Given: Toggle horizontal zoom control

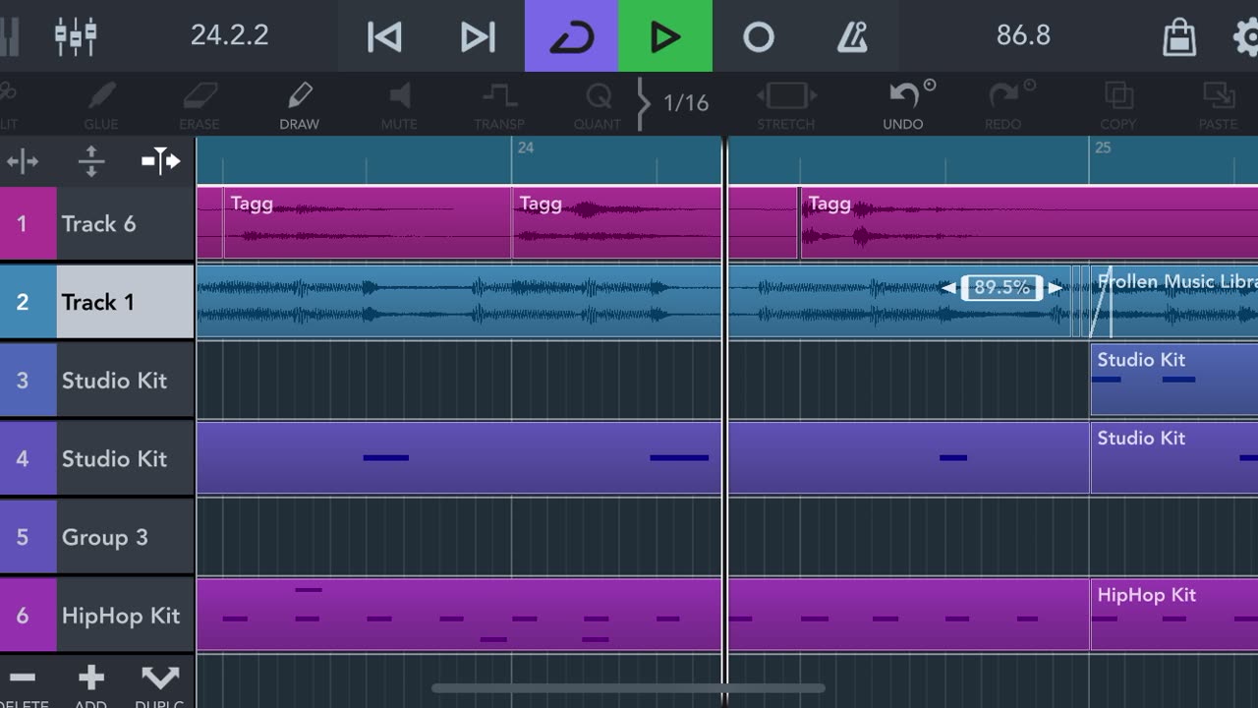Looking at the screenshot, I should pos(22,161).
